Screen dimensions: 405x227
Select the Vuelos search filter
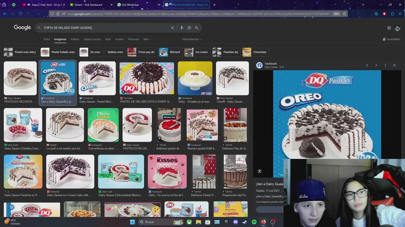119,39
